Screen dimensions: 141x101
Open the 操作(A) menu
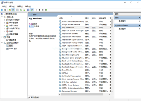coord(12,6)
